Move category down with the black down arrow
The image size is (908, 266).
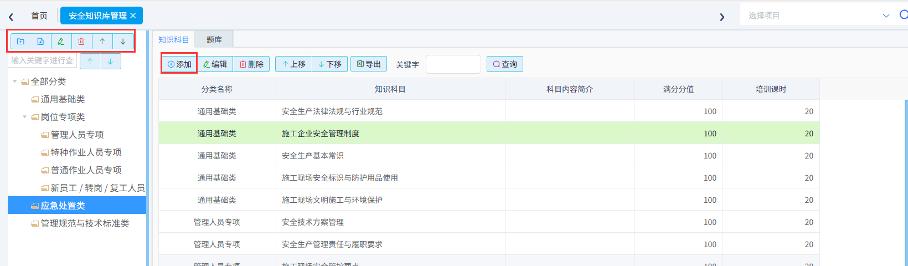[123, 41]
